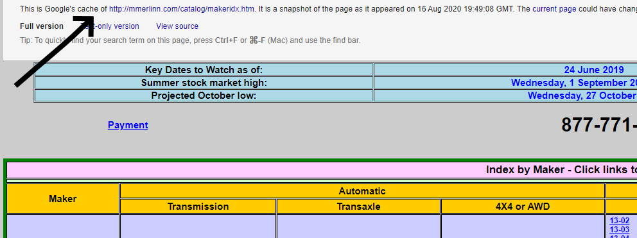Click the 'Automatic' group header cell
Screen dimensions: 637x238
coord(362,191)
